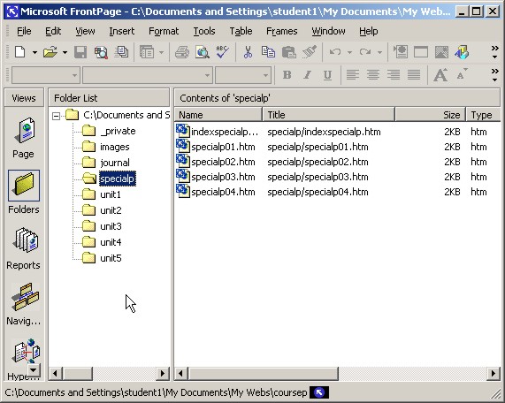Click the Paste clipboard icon
This screenshot has height=403, width=505.
(x=289, y=52)
